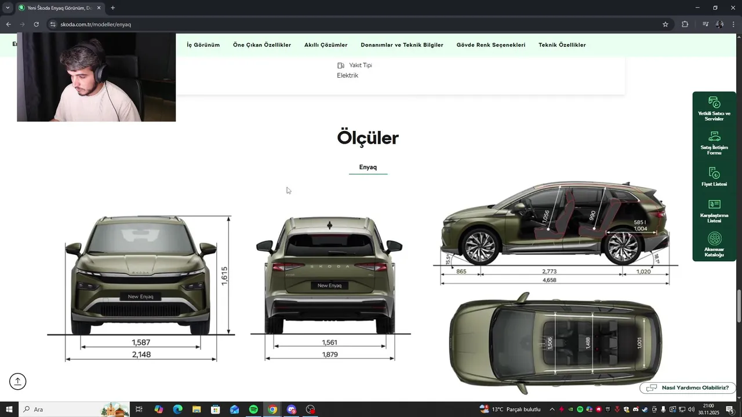Open Chrome media controls icon
742x417 pixels.
[705, 24]
